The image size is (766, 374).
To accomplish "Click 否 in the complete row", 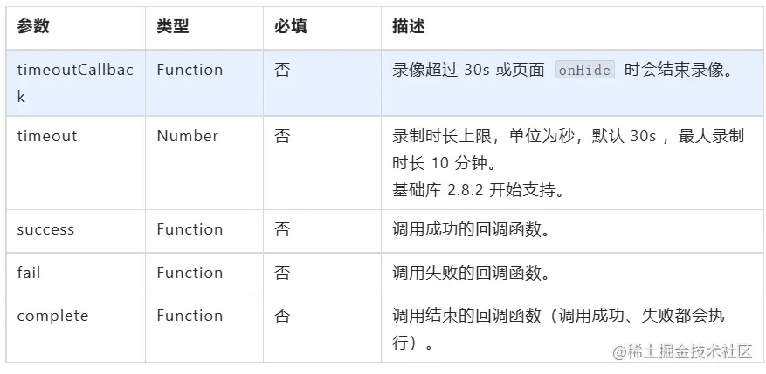I will 282,316.
